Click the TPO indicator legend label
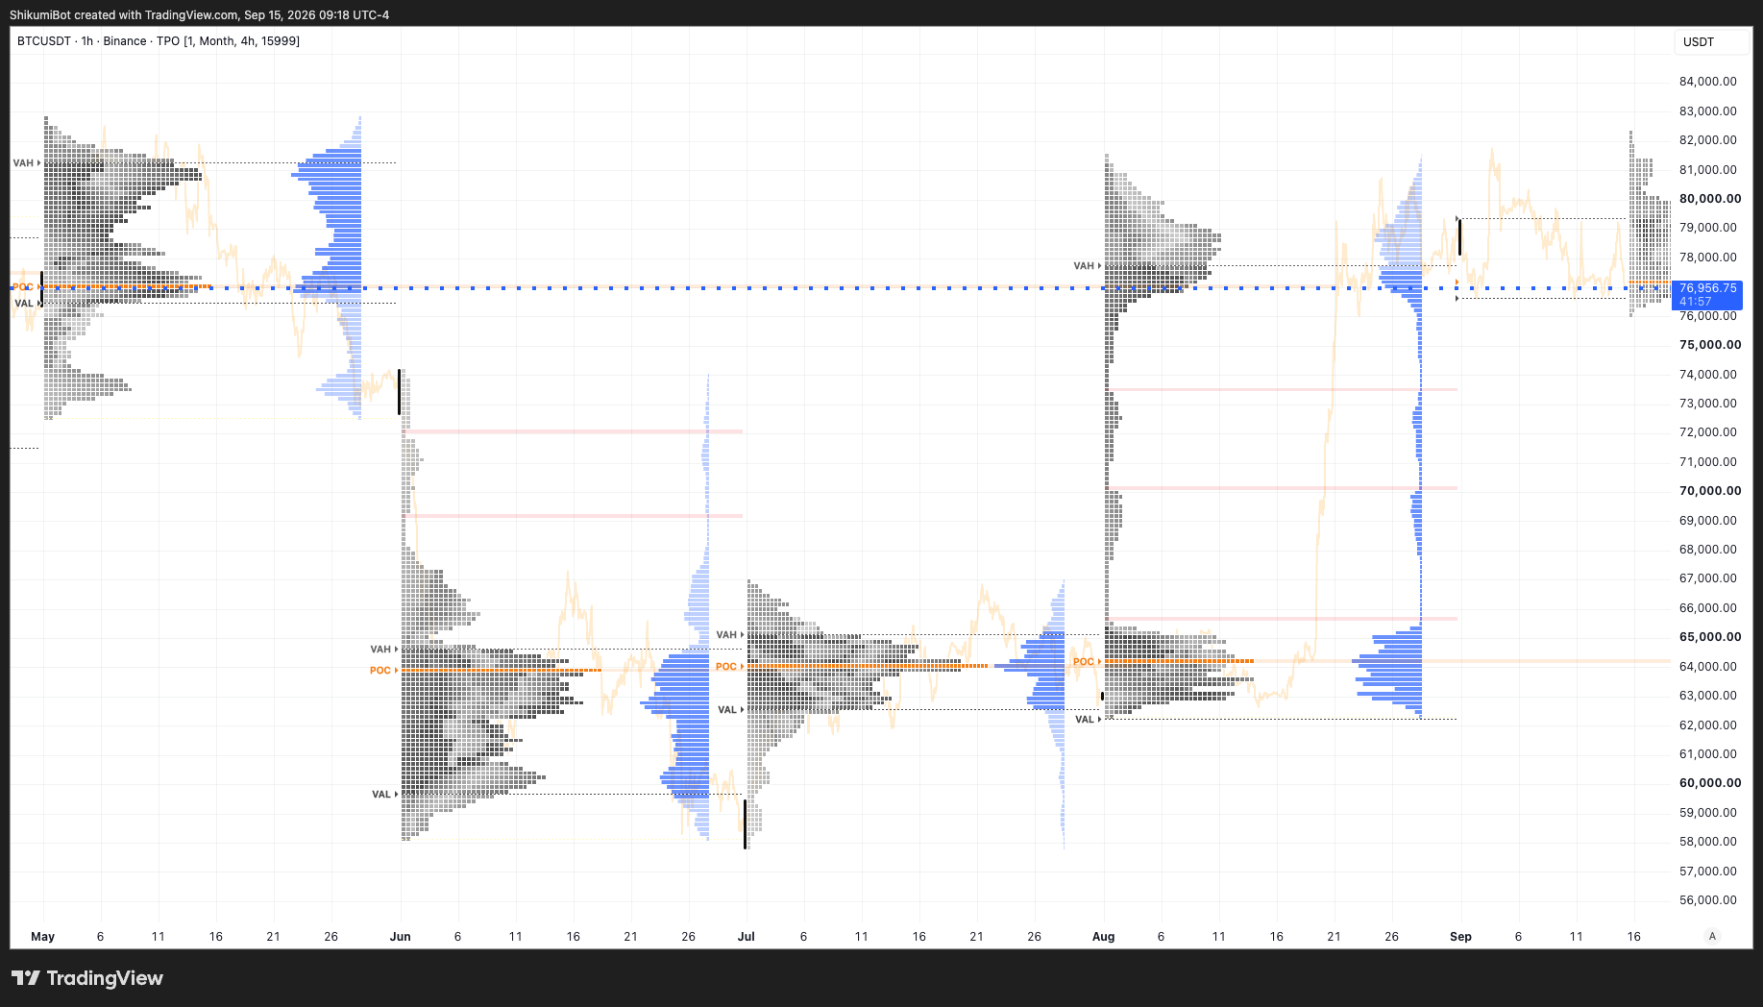 coord(229,41)
